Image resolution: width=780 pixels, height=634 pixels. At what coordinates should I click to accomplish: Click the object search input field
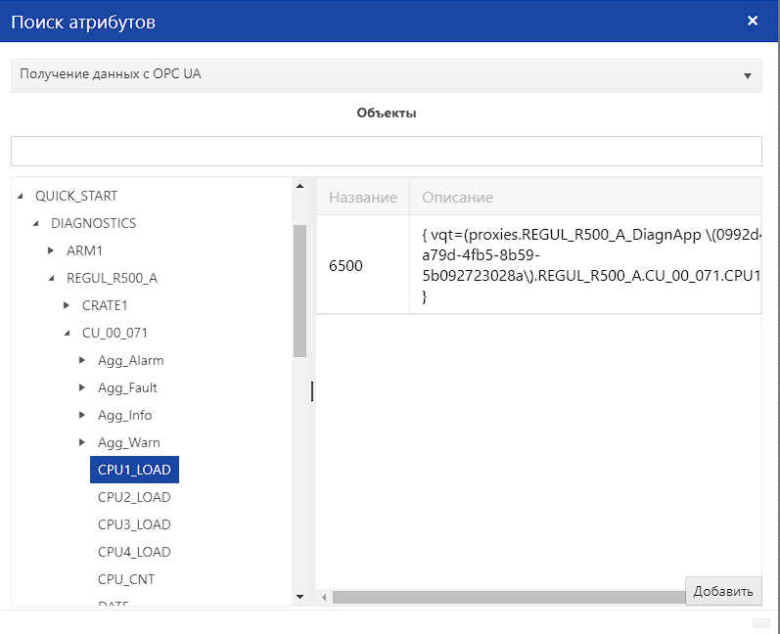click(386, 151)
